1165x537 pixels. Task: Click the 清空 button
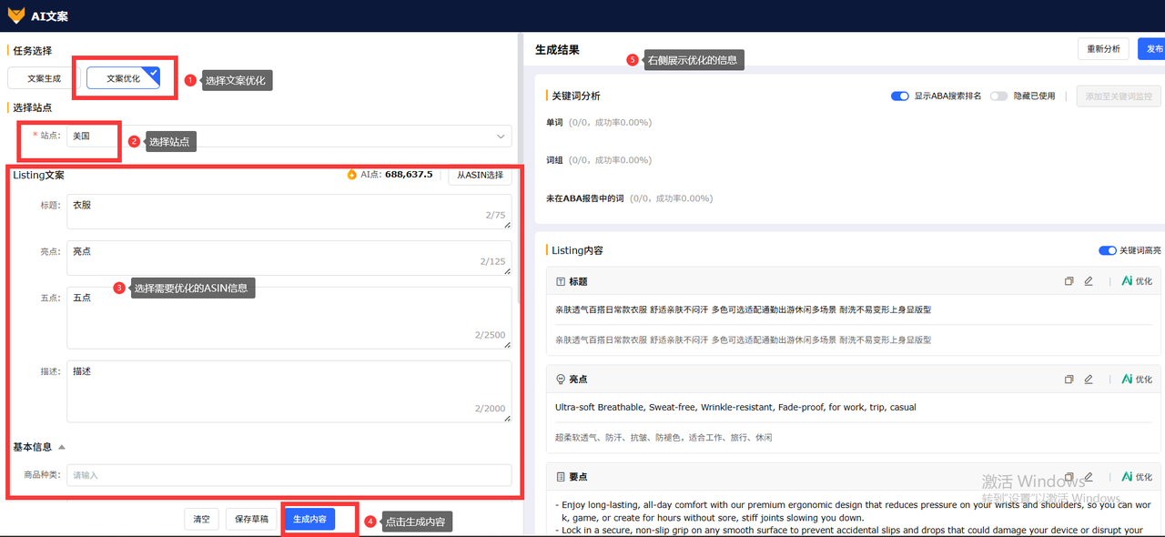coord(201,520)
